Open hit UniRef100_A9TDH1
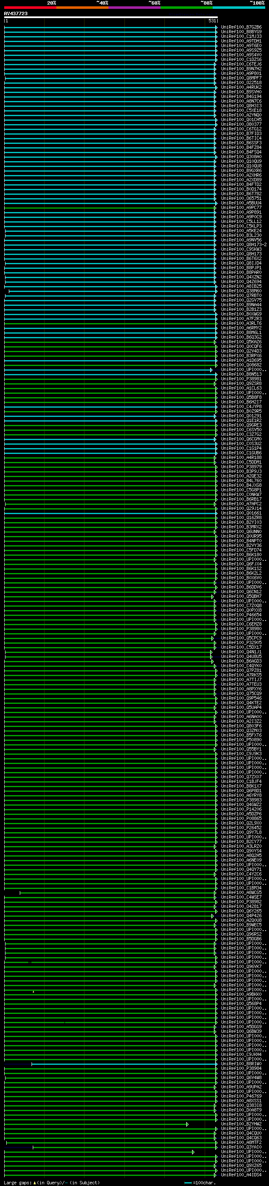This screenshot has width=269, height=1186. 241,41
